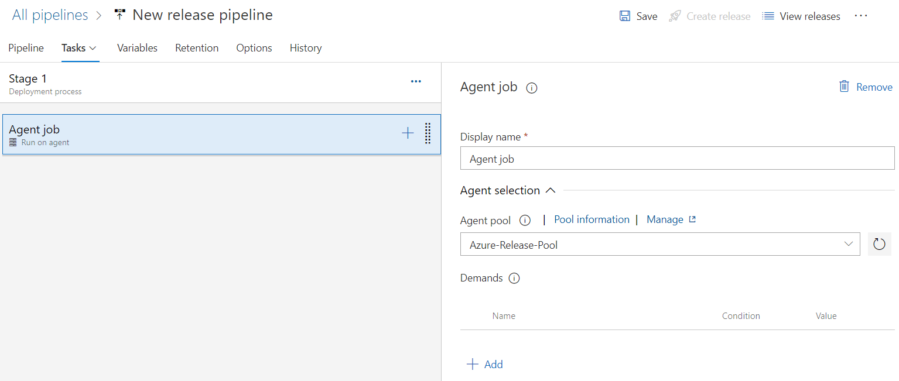The height and width of the screenshot is (381, 899).
Task: Click the release pipeline icon beside title
Action: coord(120,15)
